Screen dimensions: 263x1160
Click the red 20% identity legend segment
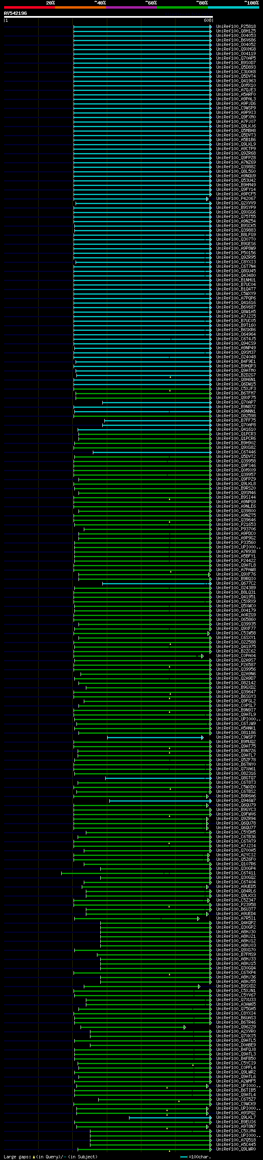pos(29,8)
